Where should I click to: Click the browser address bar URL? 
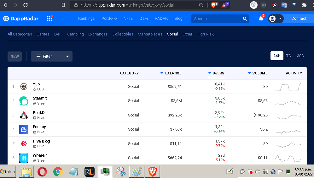127,5
